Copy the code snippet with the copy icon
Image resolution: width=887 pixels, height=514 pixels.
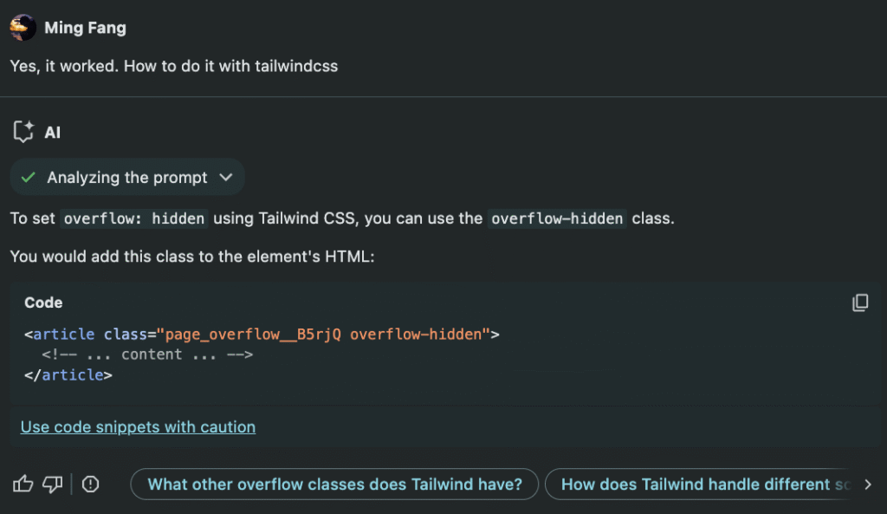coord(860,303)
